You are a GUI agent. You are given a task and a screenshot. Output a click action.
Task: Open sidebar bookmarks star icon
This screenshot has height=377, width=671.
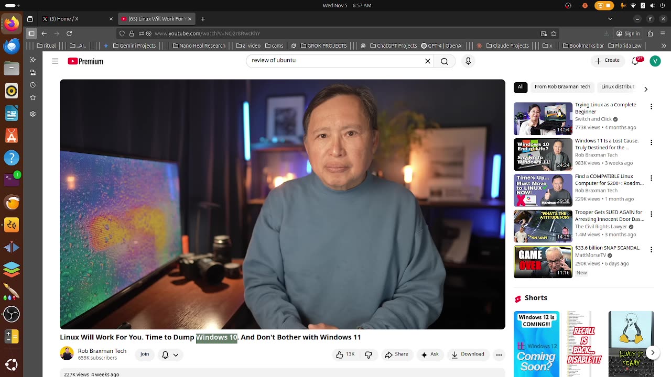33,98
